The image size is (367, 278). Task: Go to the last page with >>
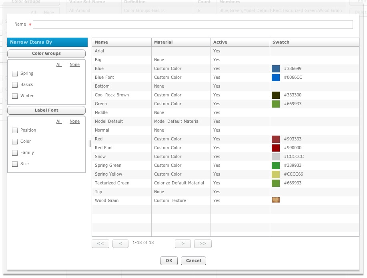pyautogui.click(x=203, y=244)
